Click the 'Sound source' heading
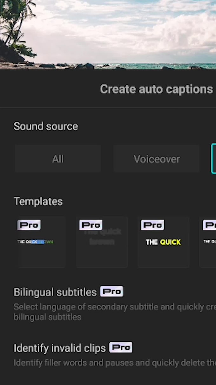Image resolution: width=216 pixels, height=385 pixels. point(46,126)
